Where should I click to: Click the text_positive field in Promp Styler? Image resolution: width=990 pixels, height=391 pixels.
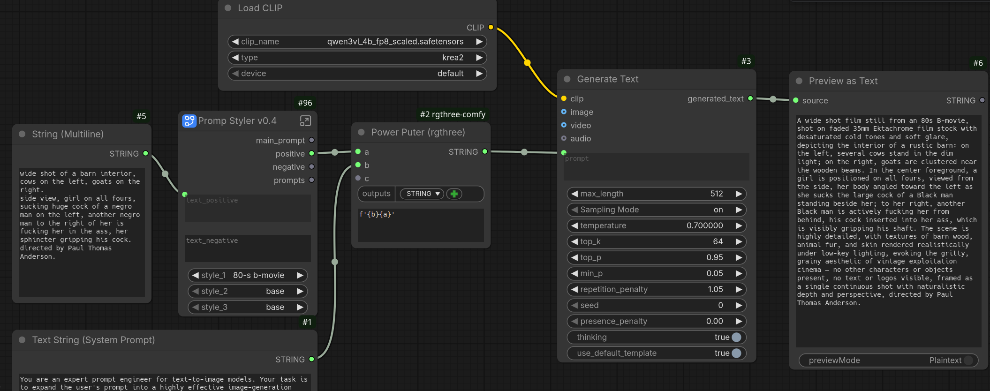click(x=248, y=208)
